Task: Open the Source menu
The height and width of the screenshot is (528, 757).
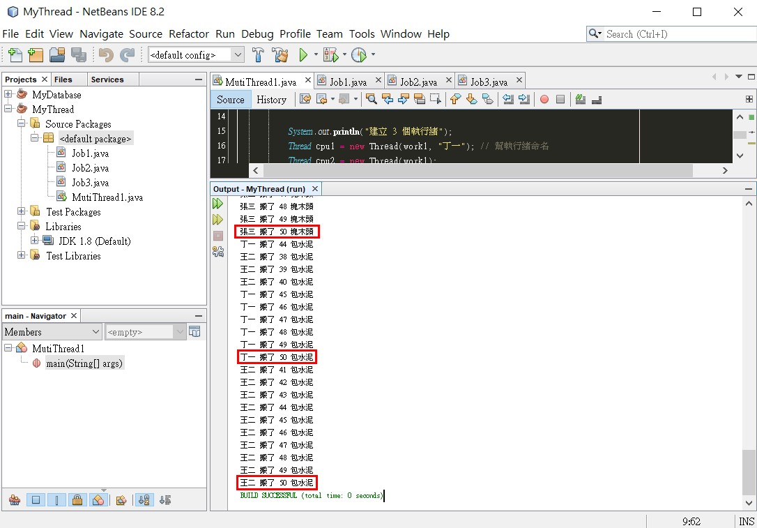Action: [x=145, y=33]
